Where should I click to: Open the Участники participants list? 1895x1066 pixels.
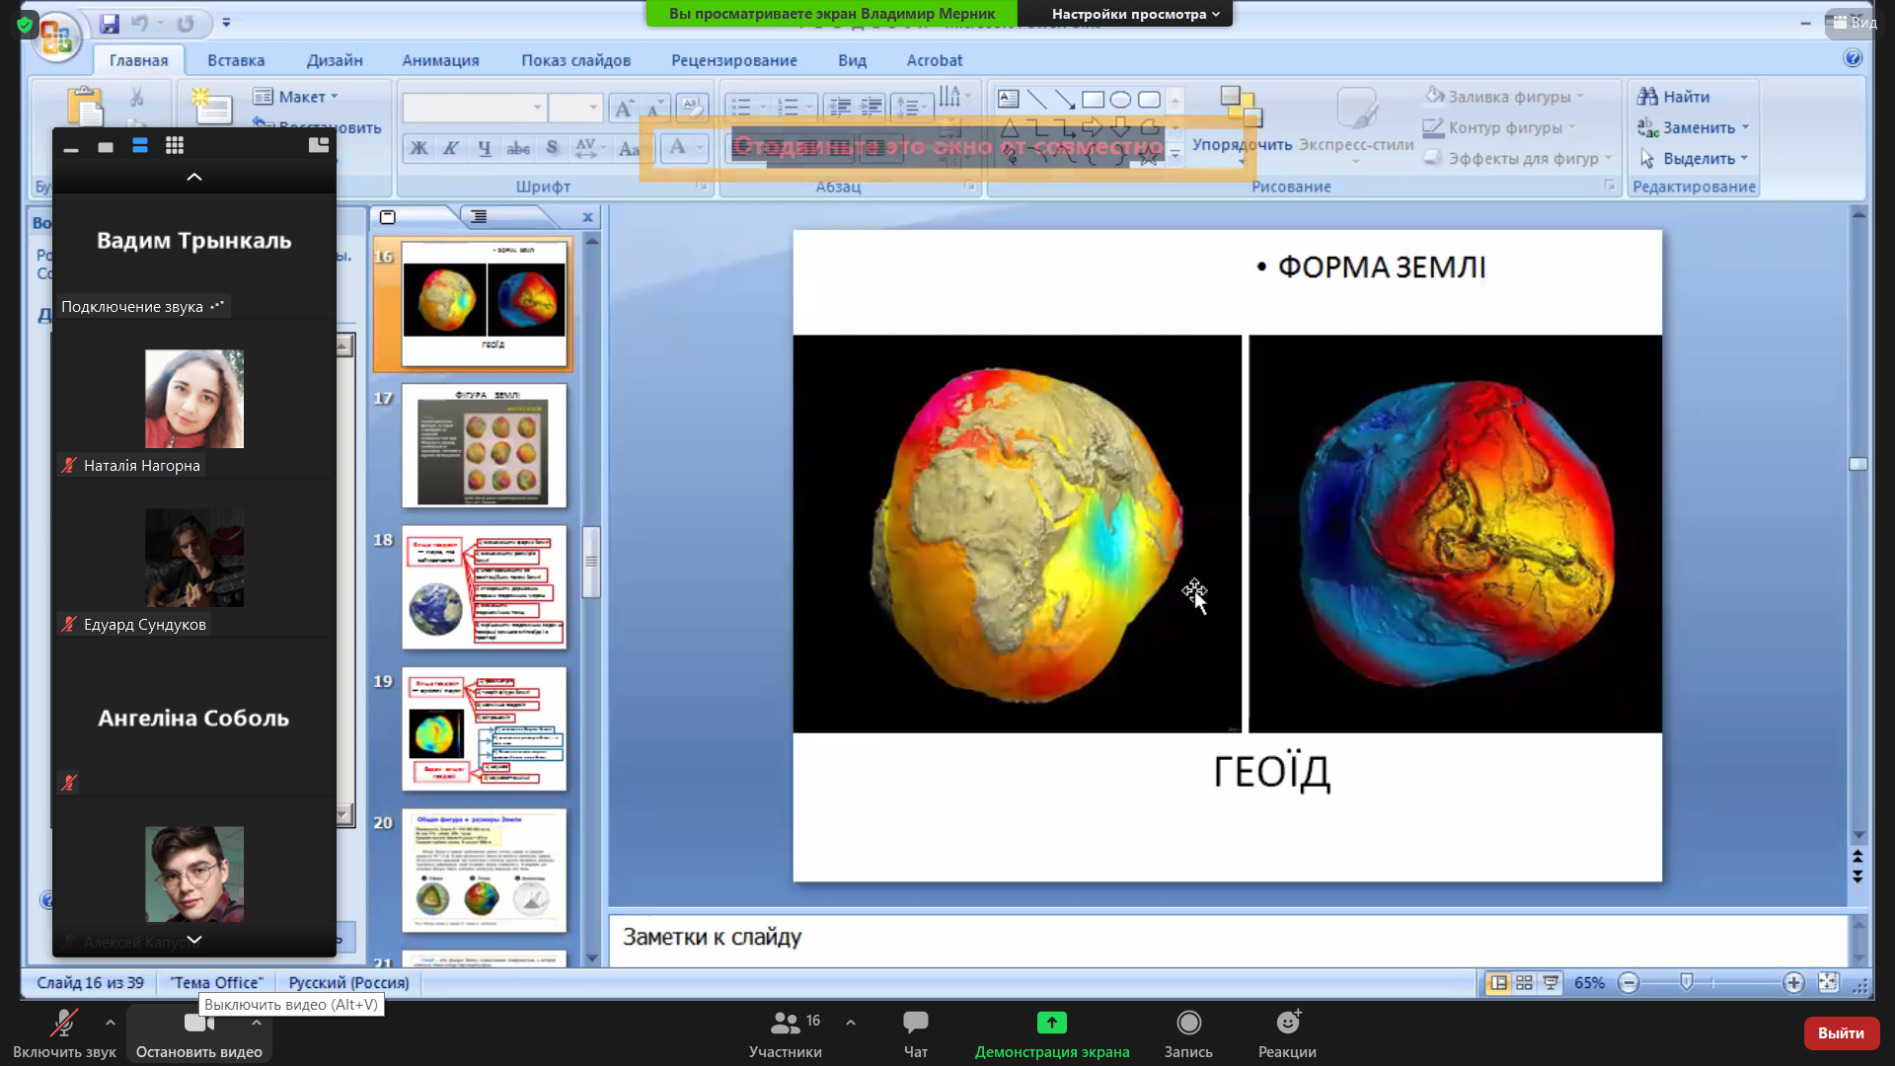(786, 1024)
